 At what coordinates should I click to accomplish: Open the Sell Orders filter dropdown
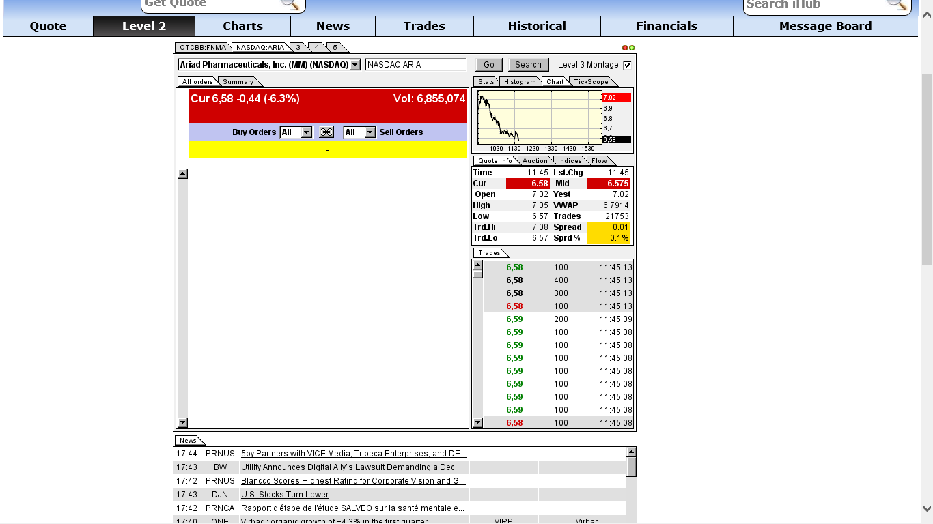point(370,132)
